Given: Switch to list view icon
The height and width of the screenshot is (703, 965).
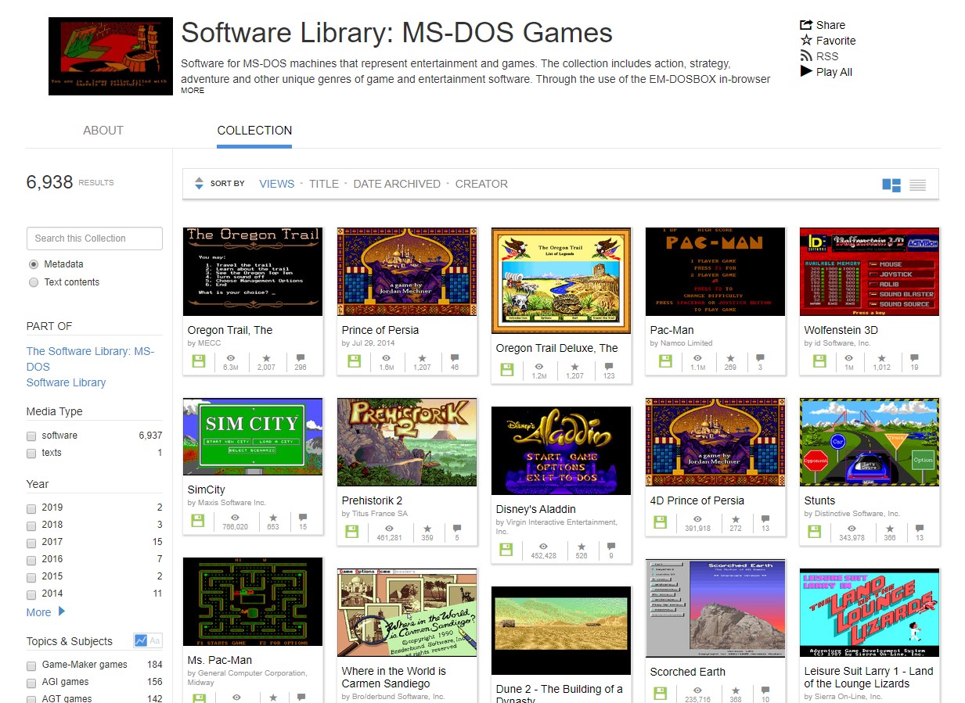Looking at the screenshot, I should (x=918, y=185).
